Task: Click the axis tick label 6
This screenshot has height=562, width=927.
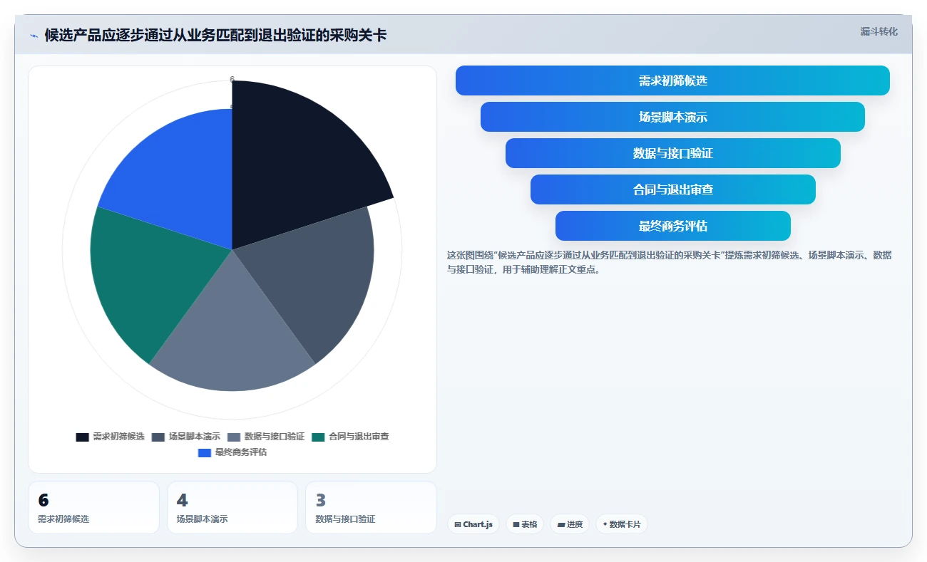Action: coord(232,79)
